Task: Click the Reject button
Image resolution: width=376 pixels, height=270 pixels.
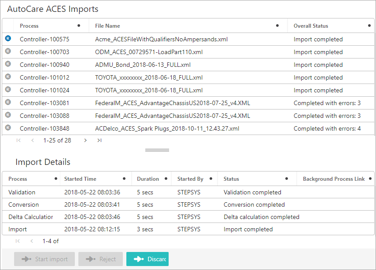Action: click(100, 259)
